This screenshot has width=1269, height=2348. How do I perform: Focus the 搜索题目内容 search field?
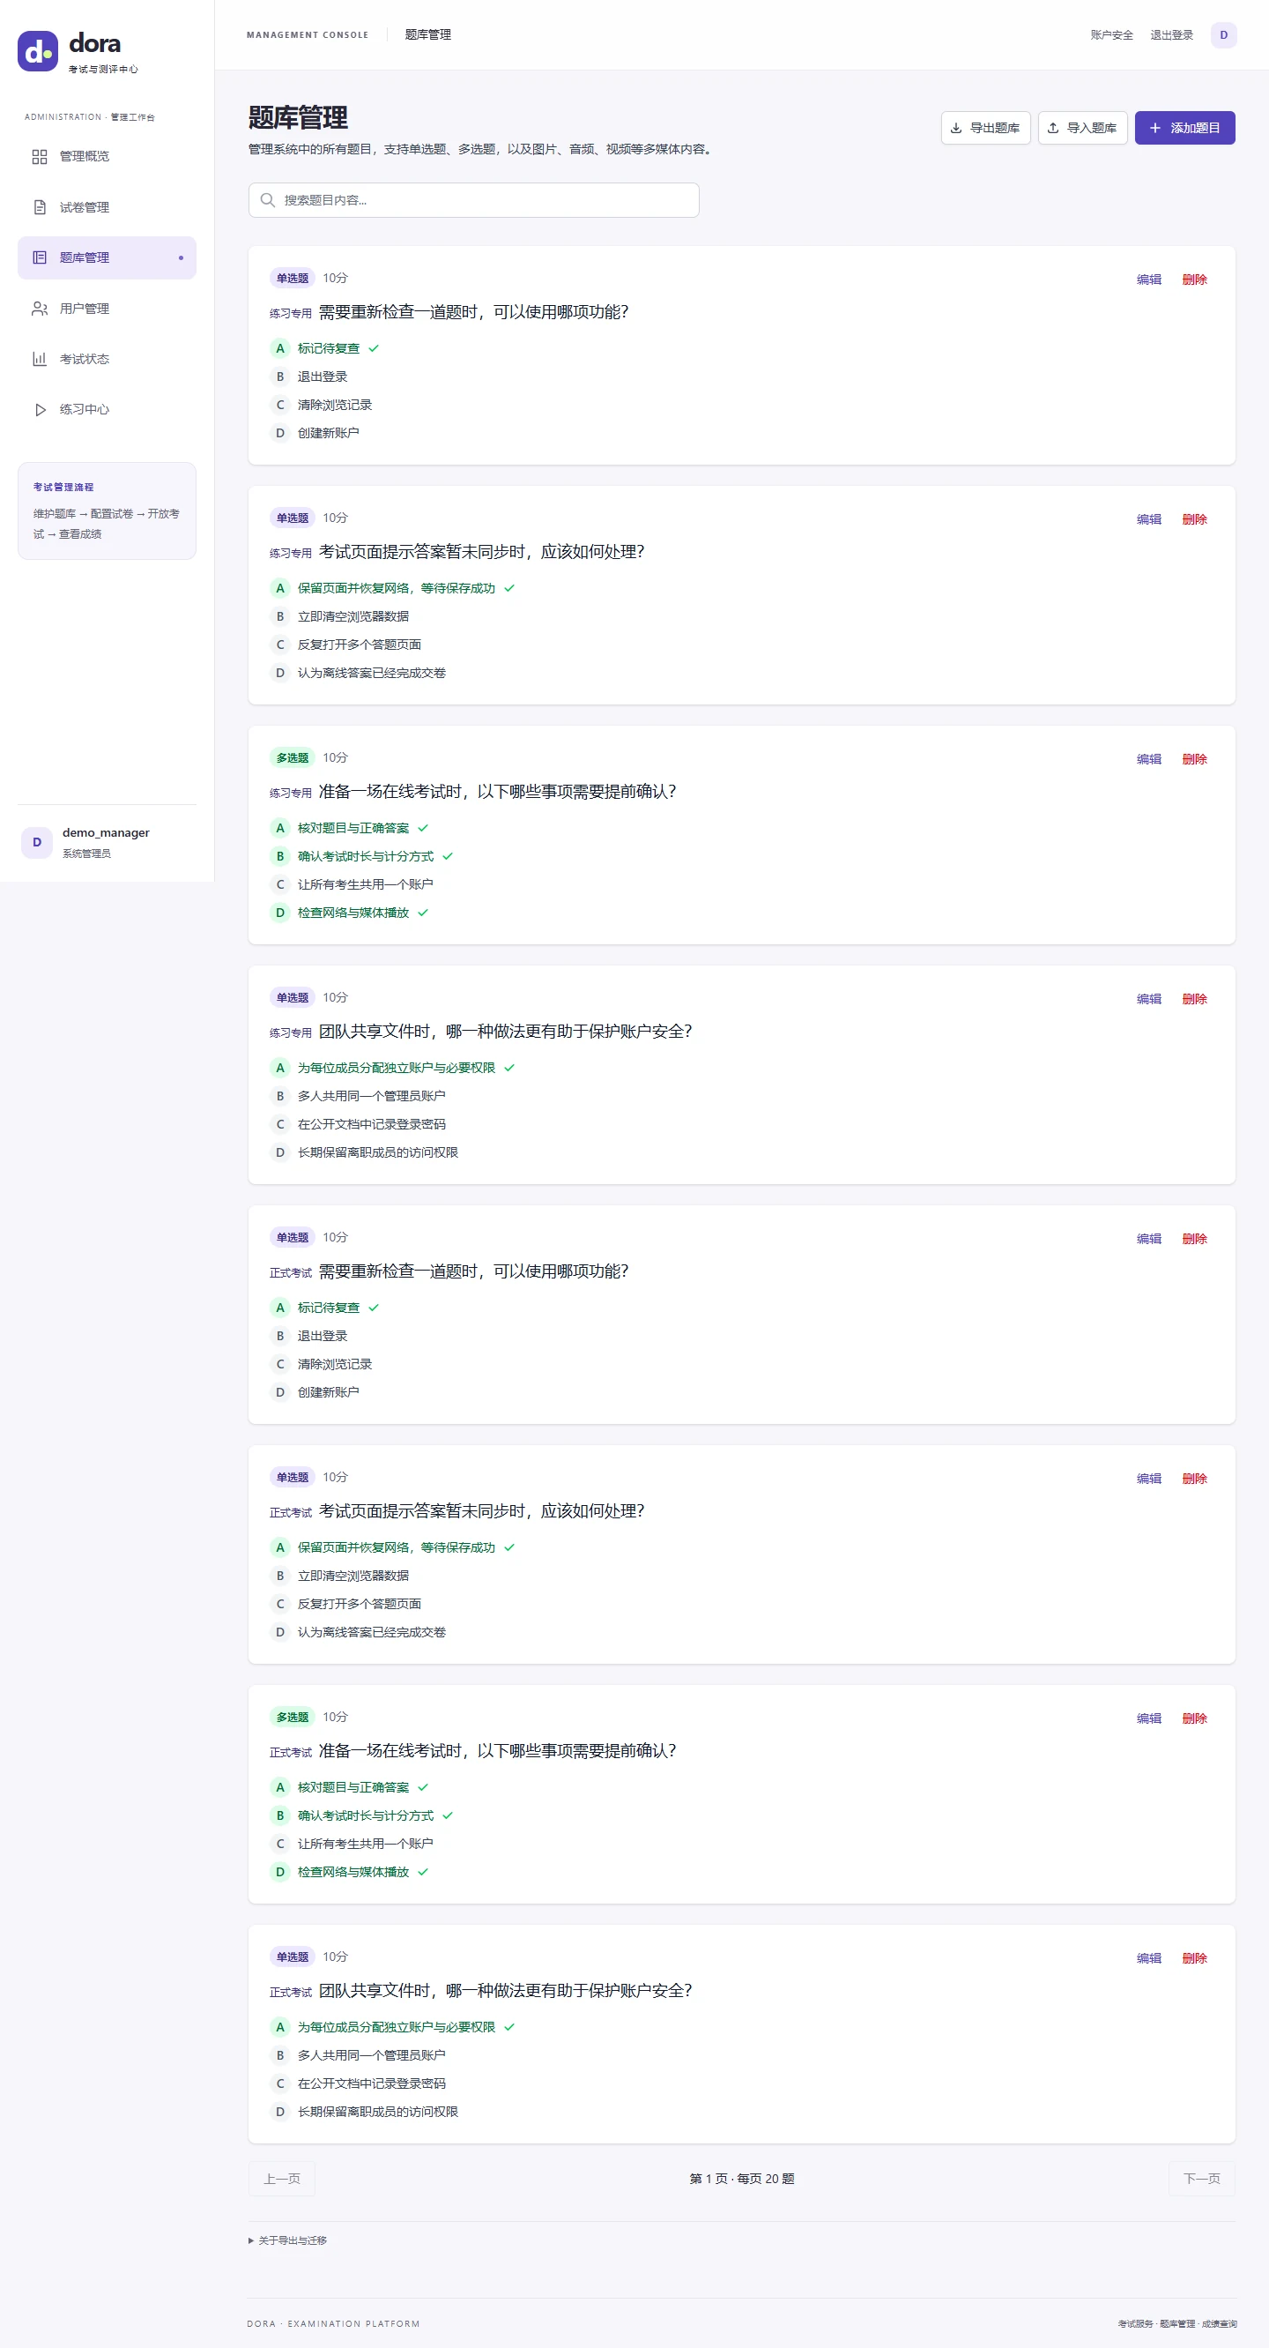point(474,199)
